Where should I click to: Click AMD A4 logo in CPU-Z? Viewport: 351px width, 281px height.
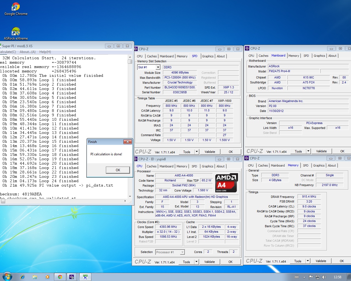point(227,183)
